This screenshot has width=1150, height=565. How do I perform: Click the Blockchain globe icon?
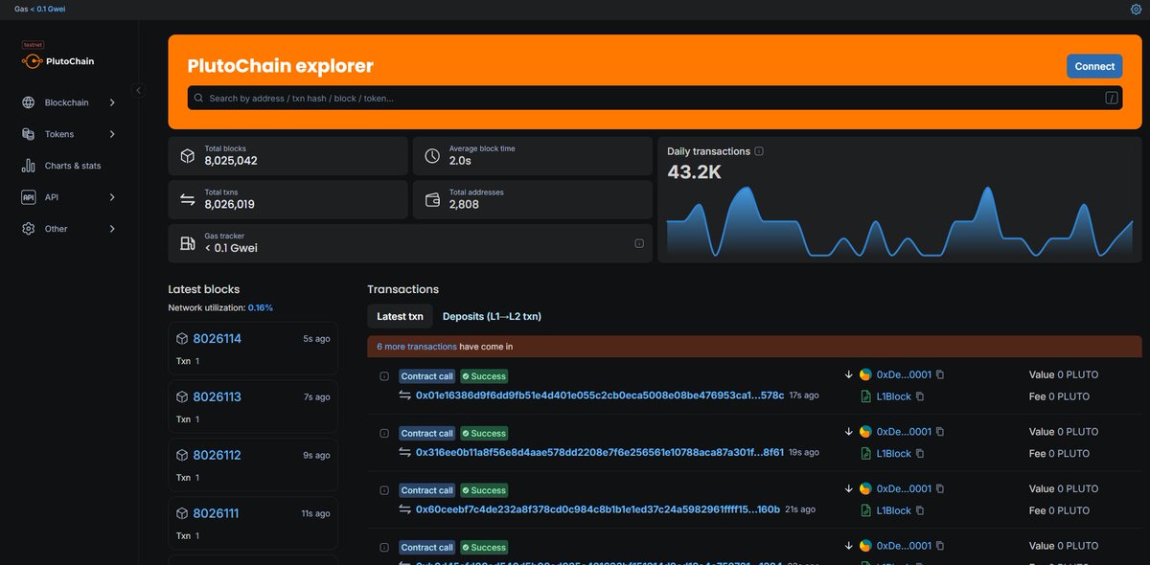[x=28, y=102]
